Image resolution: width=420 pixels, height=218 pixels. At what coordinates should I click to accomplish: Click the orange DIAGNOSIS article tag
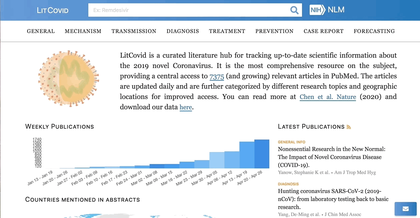288,184
